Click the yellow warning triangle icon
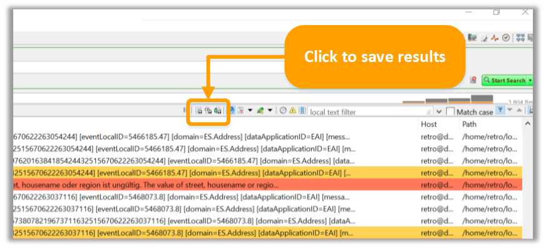Image resolution: width=546 pixels, height=248 pixels. click(x=292, y=110)
